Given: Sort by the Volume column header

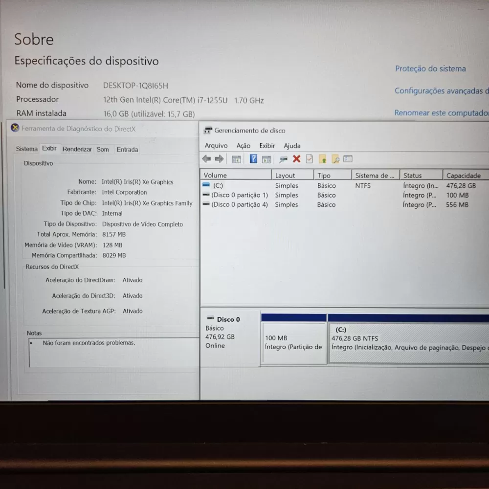Looking at the screenshot, I should pyautogui.click(x=236, y=175).
